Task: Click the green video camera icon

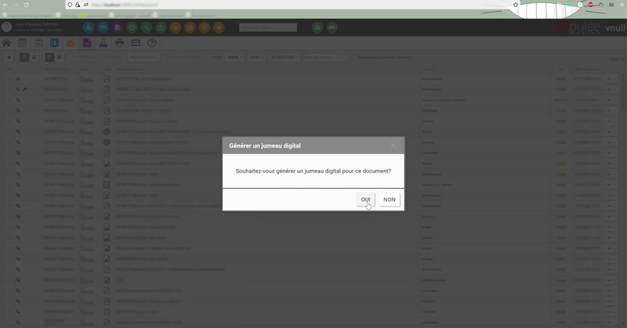Action: coord(331,28)
